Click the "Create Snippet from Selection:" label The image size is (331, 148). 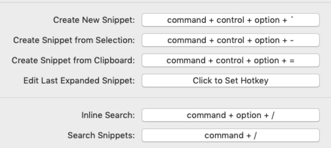pos(74,40)
